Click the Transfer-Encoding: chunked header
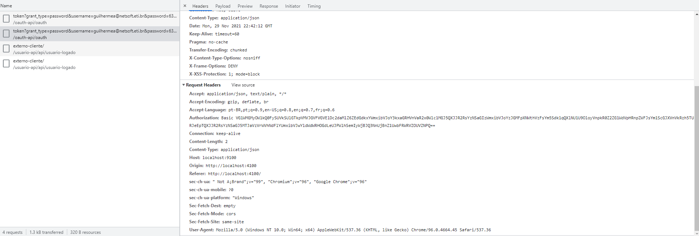Viewport: 699px width, 236px height. (218, 50)
